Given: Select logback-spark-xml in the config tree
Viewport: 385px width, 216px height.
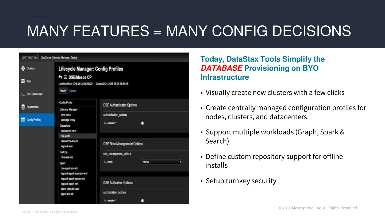Looking at the screenshot, I should click(x=70, y=184).
